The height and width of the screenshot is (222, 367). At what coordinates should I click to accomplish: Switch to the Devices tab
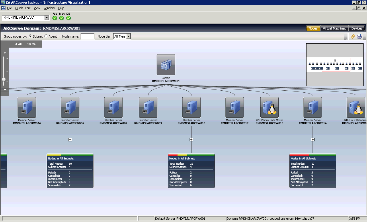pos(357,28)
